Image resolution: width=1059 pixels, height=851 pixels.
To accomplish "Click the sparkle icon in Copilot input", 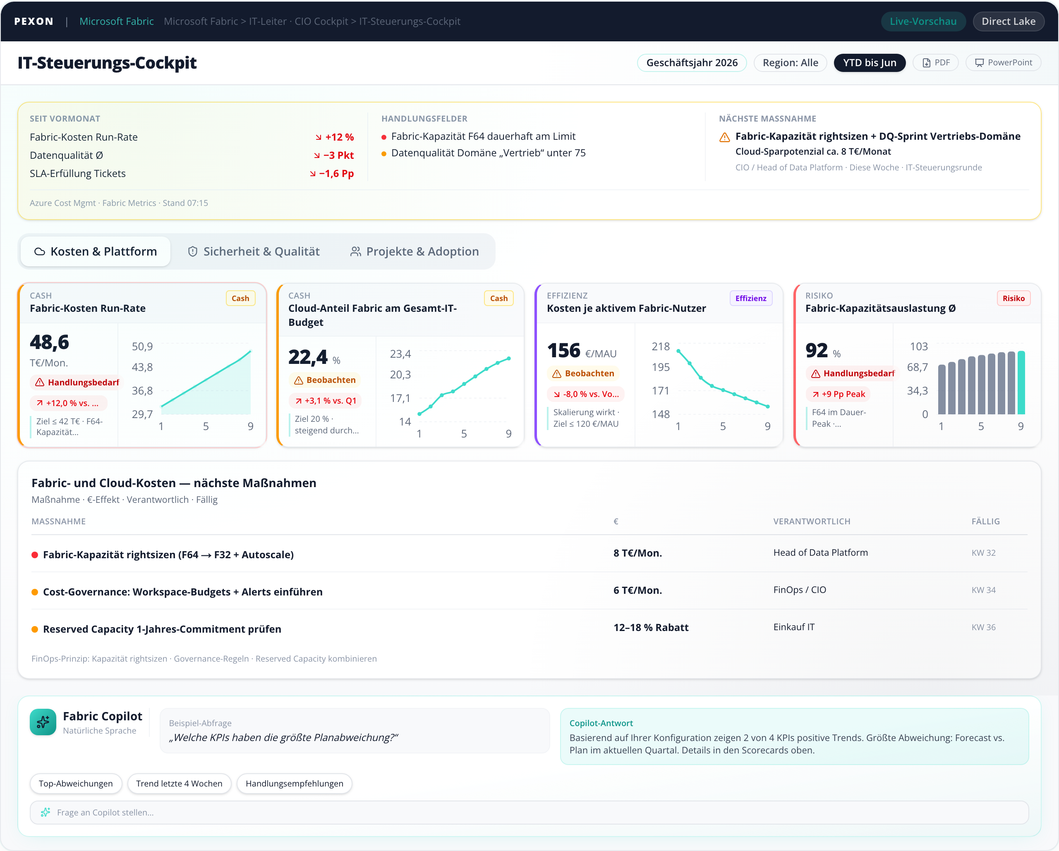I will click(45, 812).
